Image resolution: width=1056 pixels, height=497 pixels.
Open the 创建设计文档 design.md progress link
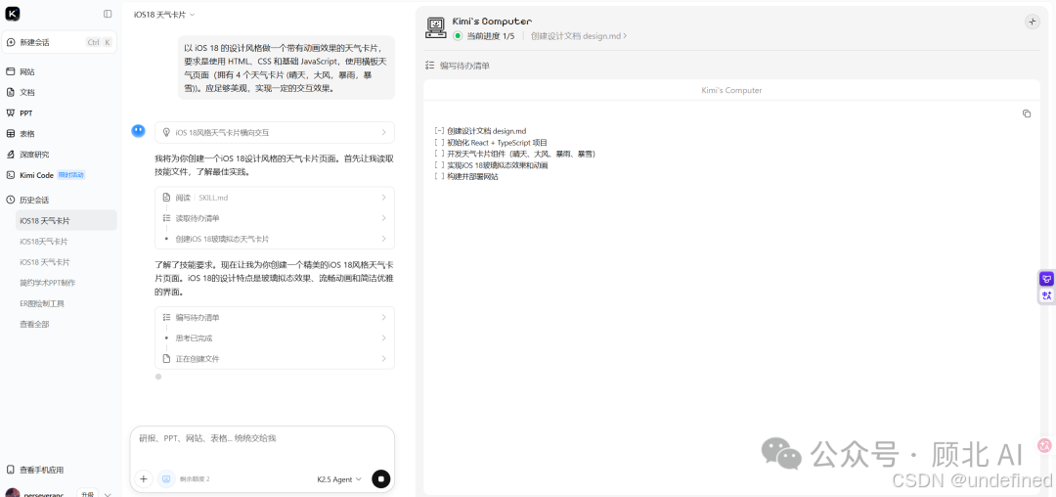coord(579,36)
